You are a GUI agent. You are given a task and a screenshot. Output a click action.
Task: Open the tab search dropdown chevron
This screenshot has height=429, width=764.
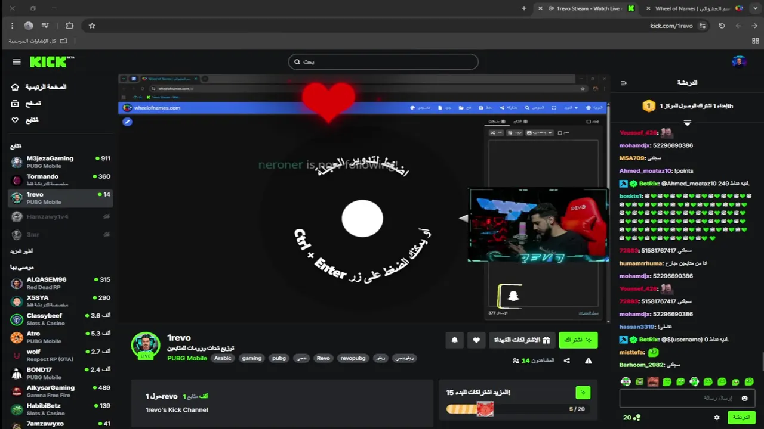click(x=754, y=8)
